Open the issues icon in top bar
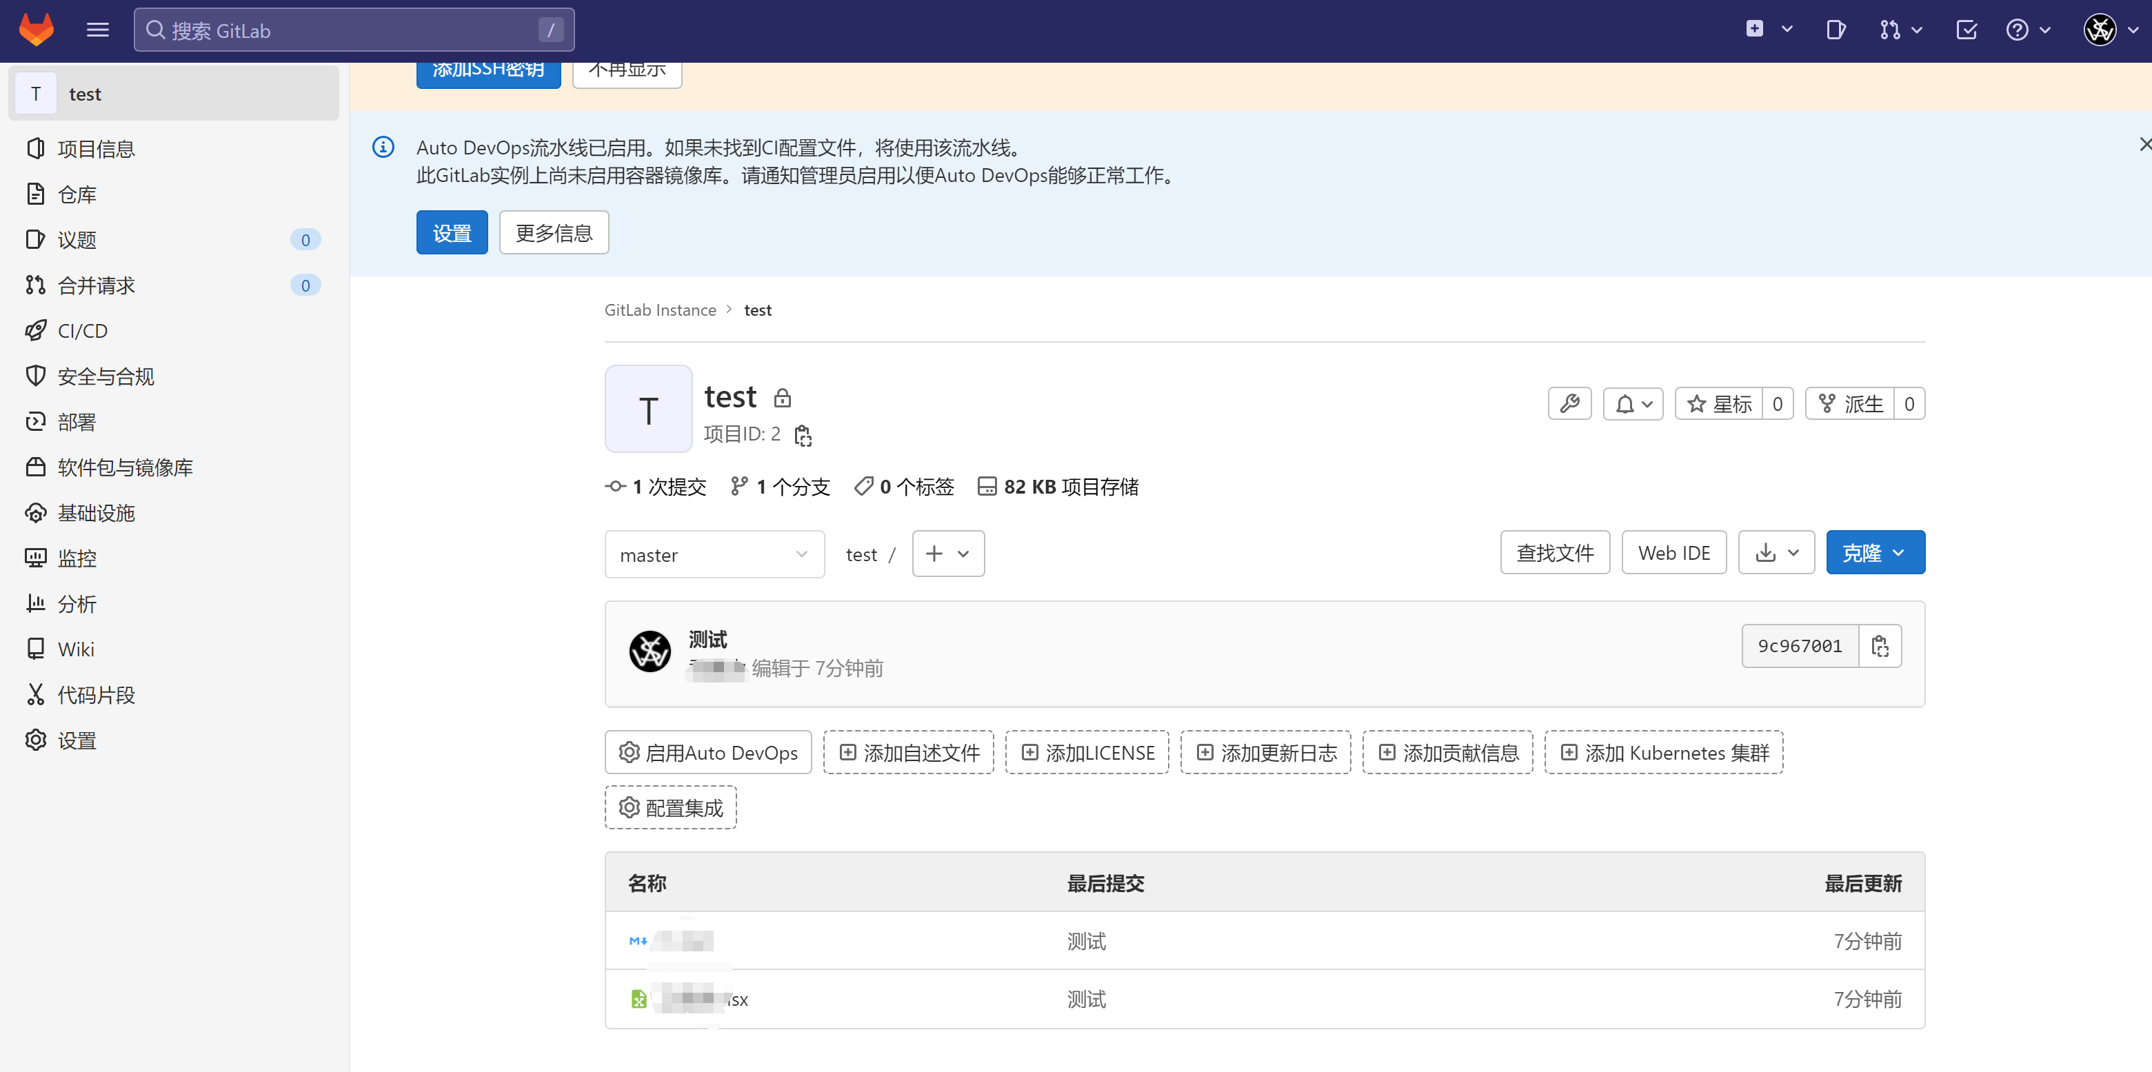Screen dimensions: 2152x1072 click(x=1836, y=30)
